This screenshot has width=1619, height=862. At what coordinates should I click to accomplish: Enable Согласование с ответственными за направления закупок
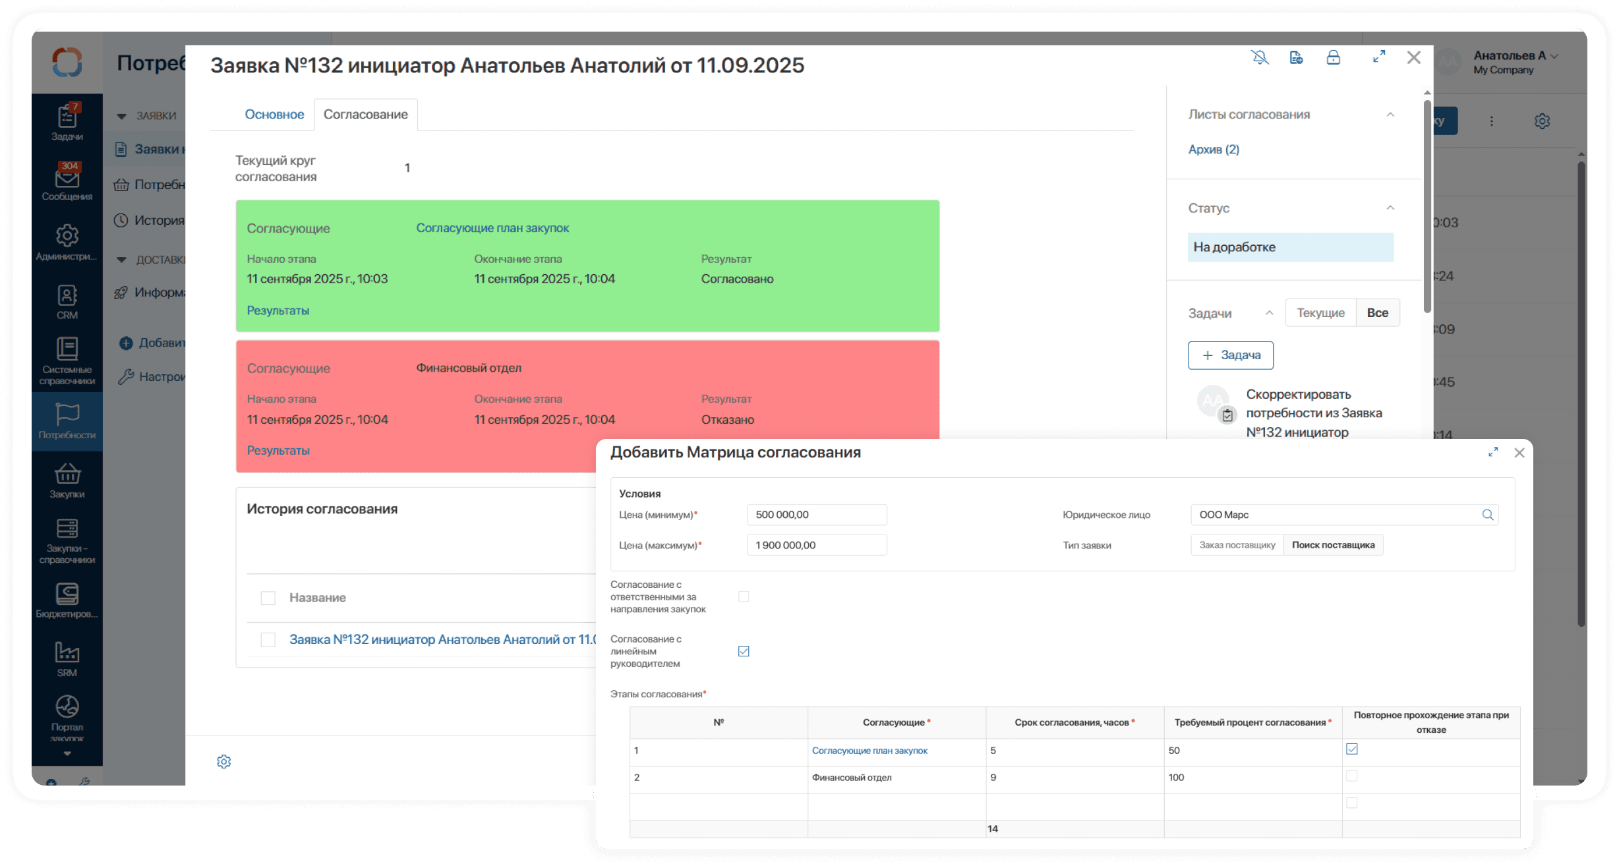(x=744, y=596)
